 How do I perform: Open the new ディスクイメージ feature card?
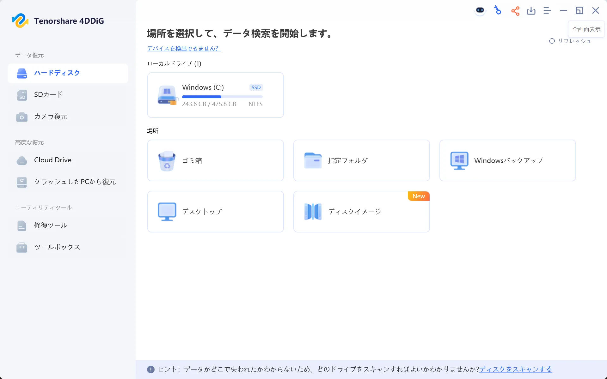click(361, 211)
